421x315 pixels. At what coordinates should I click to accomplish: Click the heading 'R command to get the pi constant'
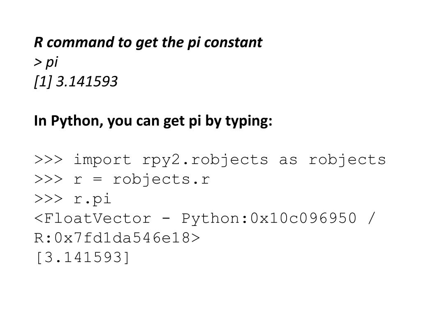(148, 43)
